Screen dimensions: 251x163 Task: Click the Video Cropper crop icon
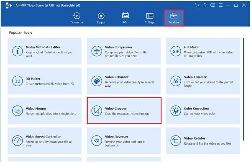97,111
